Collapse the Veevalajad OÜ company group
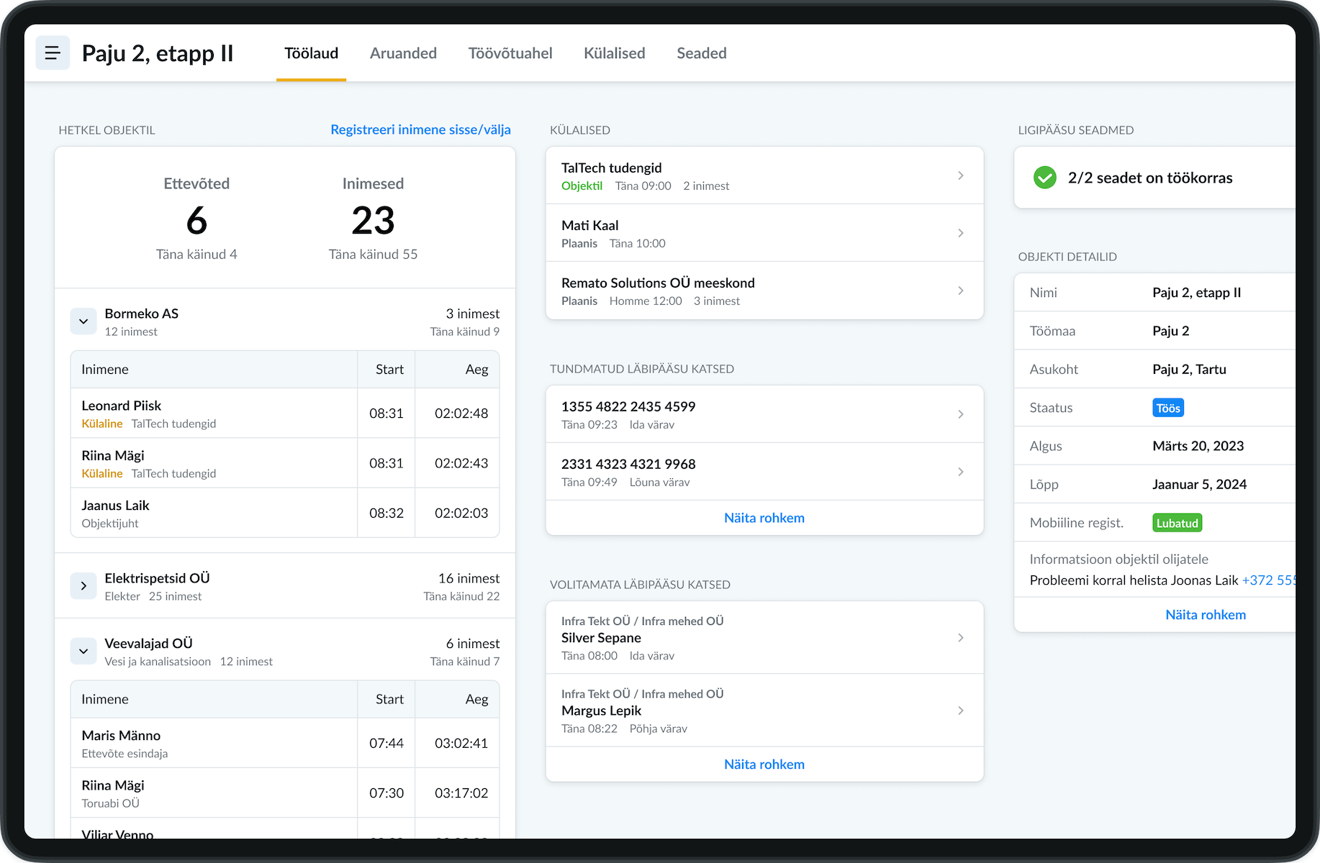1320x863 pixels. click(x=83, y=652)
